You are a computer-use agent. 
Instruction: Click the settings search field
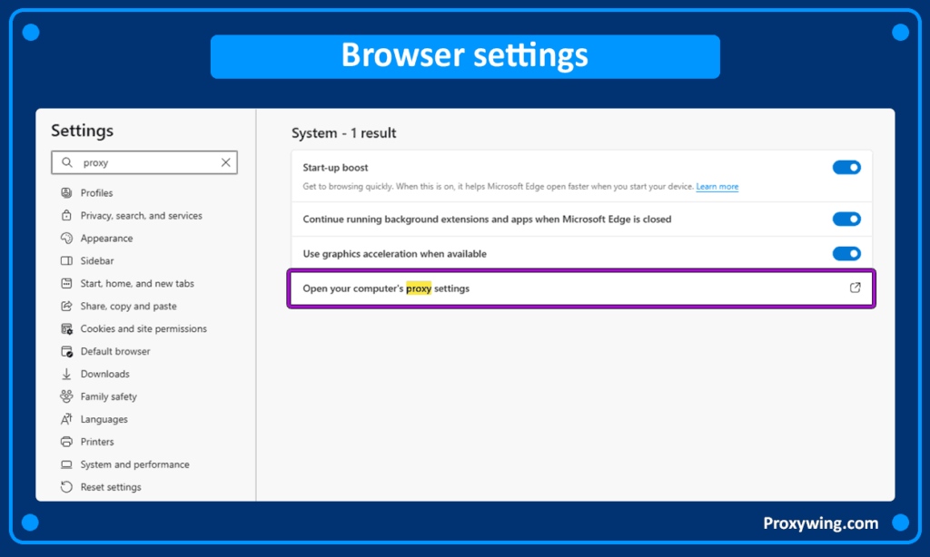pos(145,162)
